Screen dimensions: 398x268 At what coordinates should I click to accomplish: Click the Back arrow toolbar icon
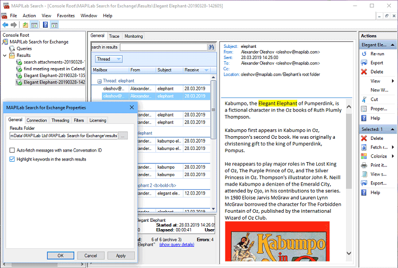click(5, 24)
